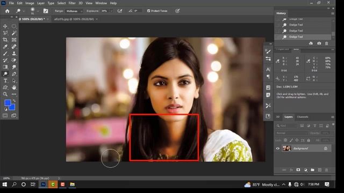Open the File menu

click(11, 3)
